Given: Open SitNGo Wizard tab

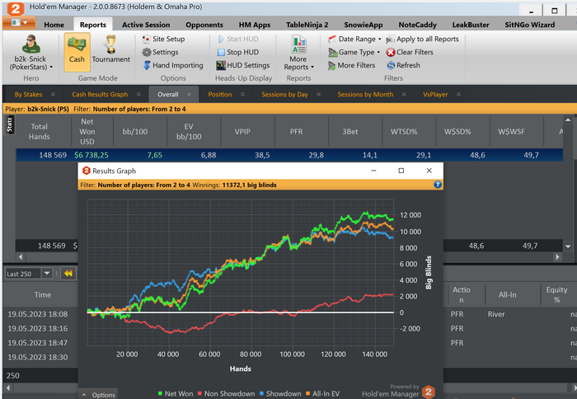Looking at the screenshot, I should (x=529, y=25).
